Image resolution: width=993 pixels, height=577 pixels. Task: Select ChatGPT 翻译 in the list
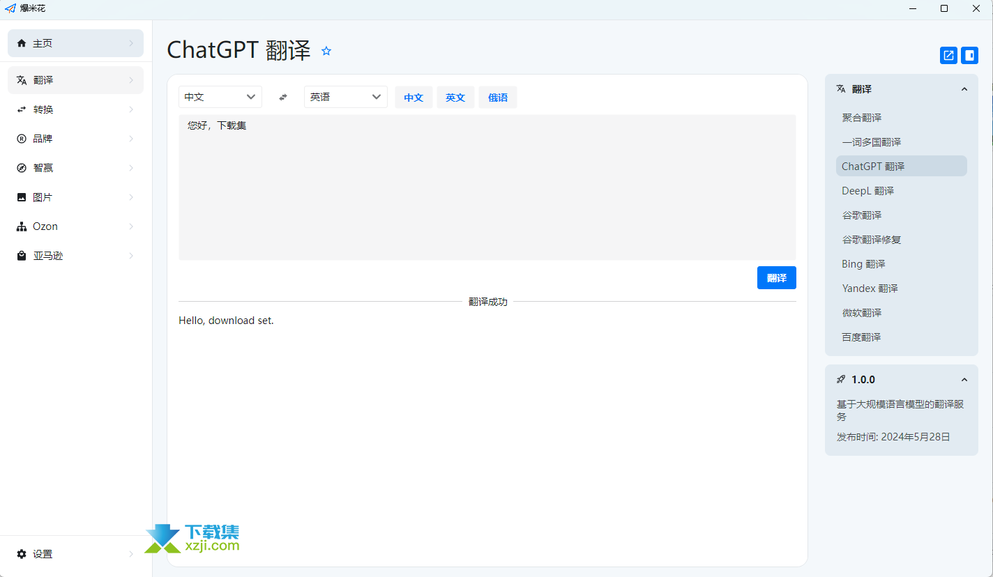(902, 167)
